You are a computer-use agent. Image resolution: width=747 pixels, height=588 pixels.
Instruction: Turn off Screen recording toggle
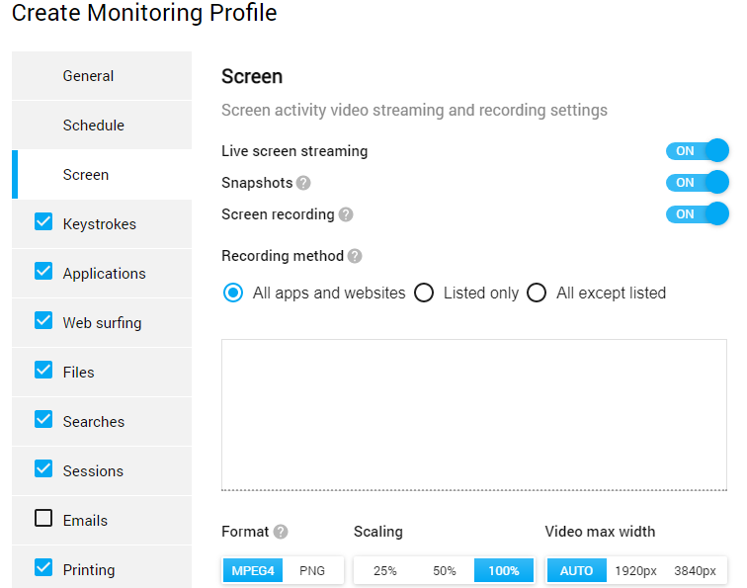pos(697,213)
